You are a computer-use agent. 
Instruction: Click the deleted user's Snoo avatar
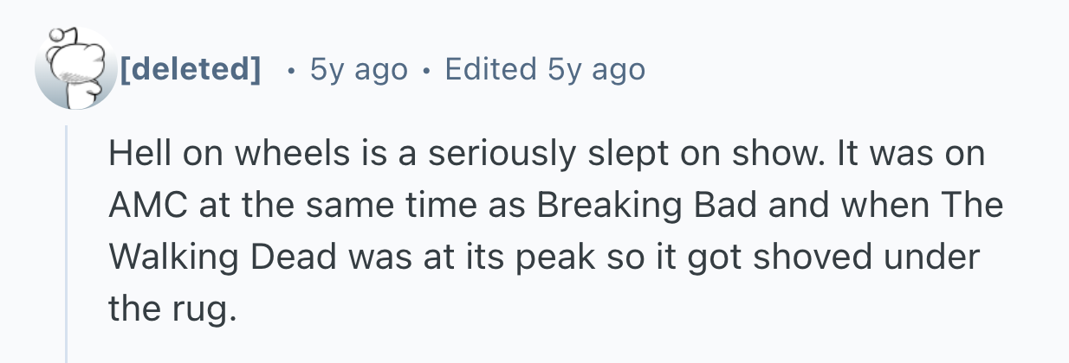75,69
